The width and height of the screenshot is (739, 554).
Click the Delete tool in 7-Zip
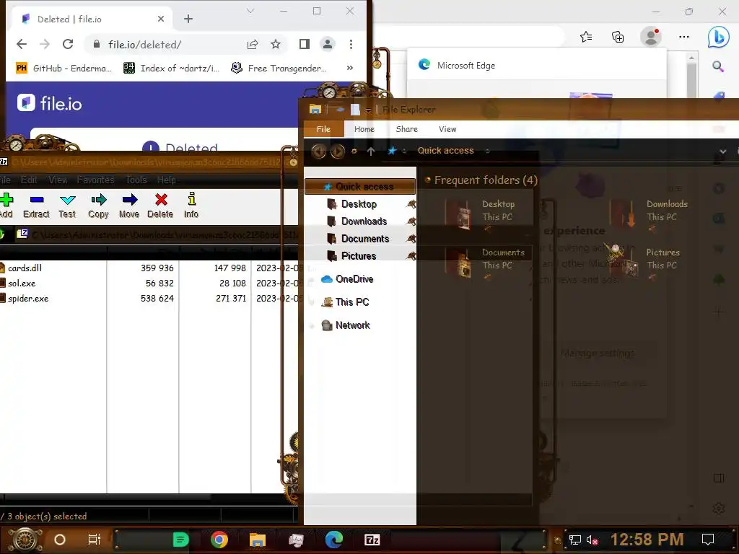160,206
